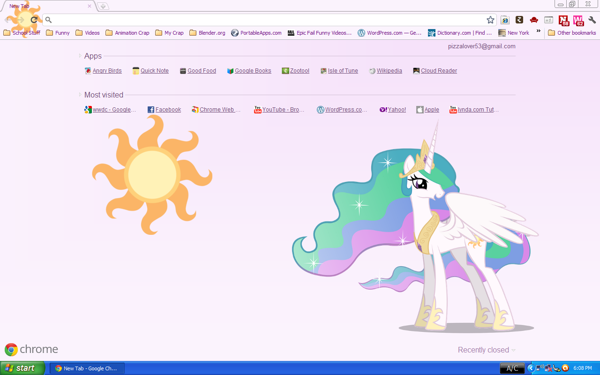600x375 pixels.
Task: Click the 6:08 PM clock
Action: (x=583, y=368)
